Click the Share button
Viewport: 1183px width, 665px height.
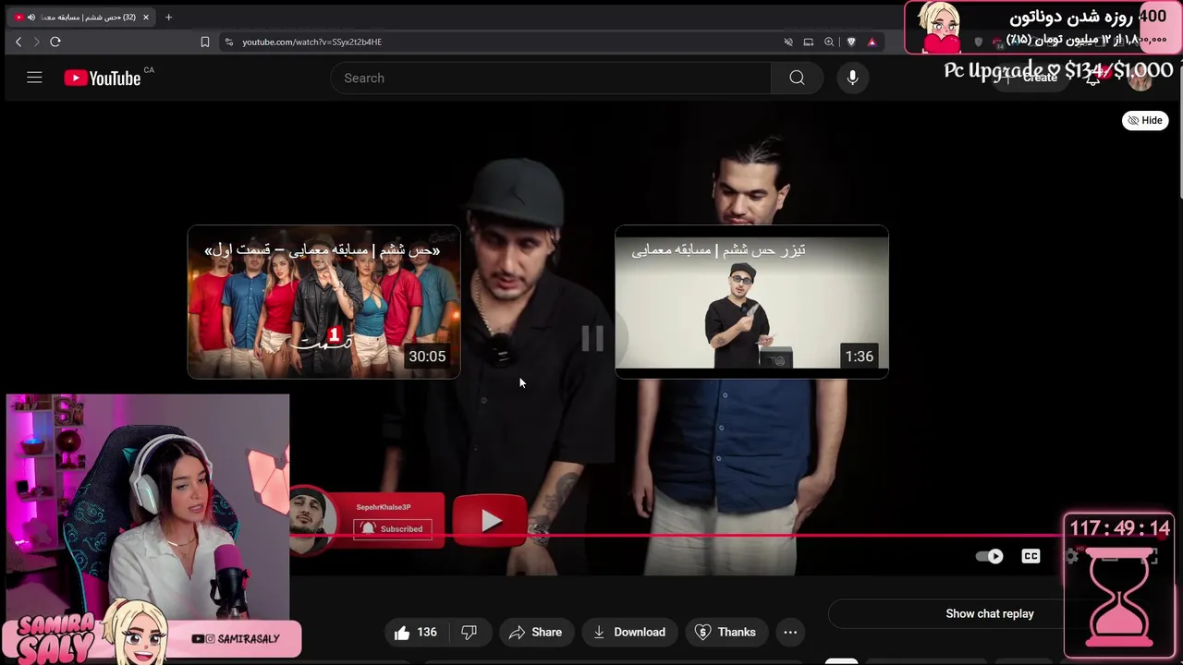535,632
